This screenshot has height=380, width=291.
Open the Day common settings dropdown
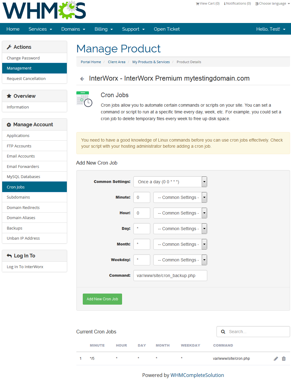coord(180,229)
